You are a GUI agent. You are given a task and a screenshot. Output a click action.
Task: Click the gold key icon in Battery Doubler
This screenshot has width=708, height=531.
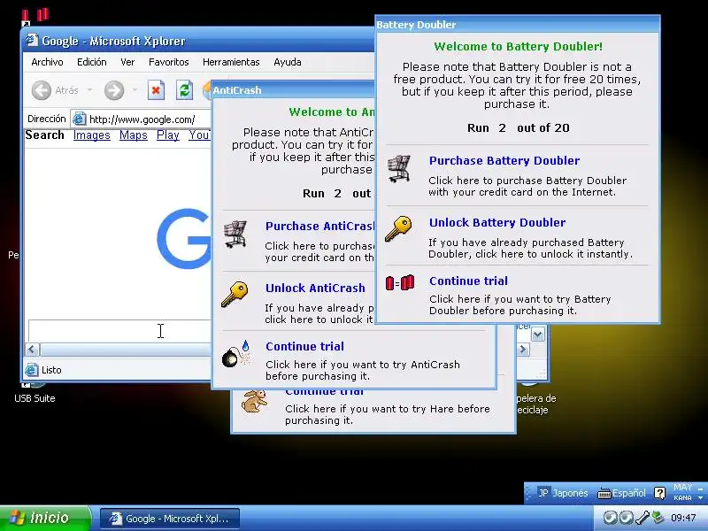398,228
